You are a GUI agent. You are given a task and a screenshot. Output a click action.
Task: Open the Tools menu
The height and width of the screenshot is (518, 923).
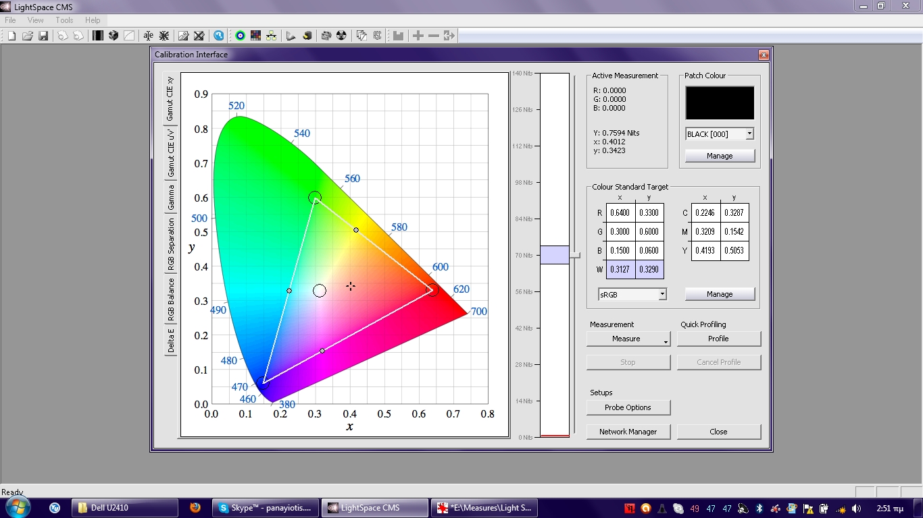pyautogui.click(x=64, y=20)
